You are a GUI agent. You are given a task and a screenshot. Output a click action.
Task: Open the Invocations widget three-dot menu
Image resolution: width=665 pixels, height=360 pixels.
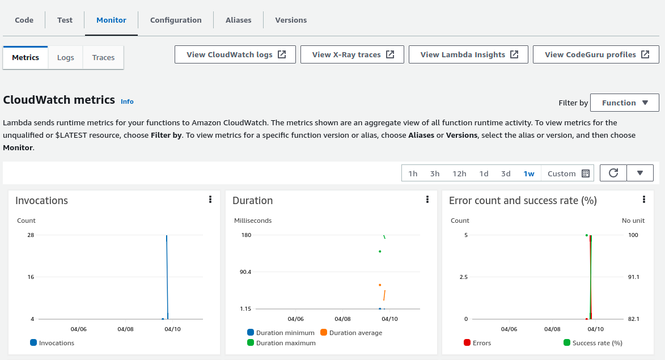click(x=210, y=200)
